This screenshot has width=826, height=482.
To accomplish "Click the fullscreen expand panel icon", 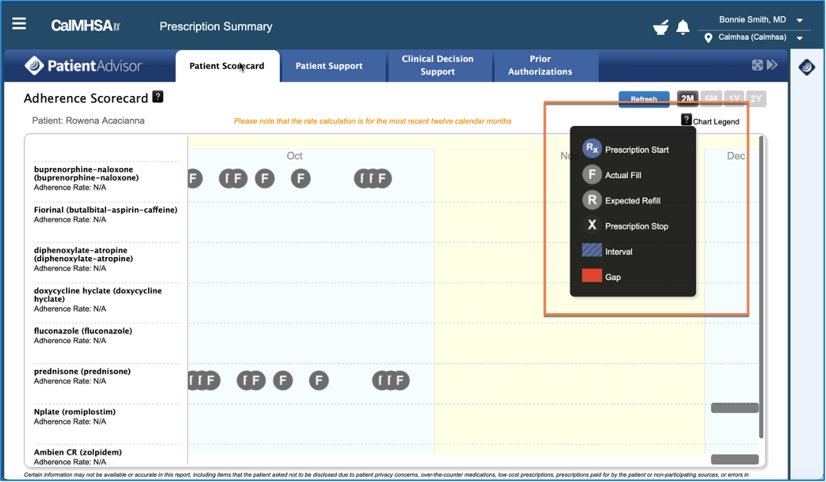I will click(758, 65).
